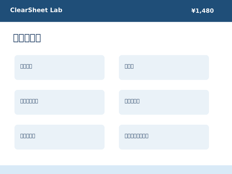This screenshot has height=174, width=232.
Task: Open the card with four-character label
Action: click(59, 67)
